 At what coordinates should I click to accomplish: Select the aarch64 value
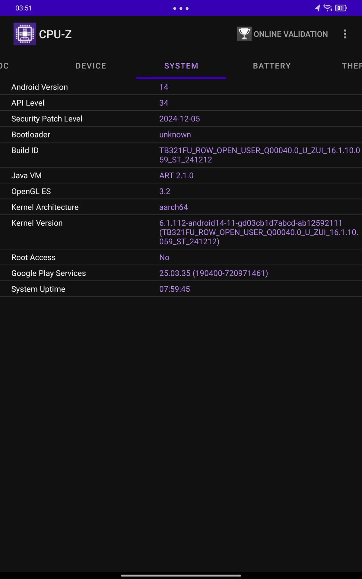(x=173, y=207)
